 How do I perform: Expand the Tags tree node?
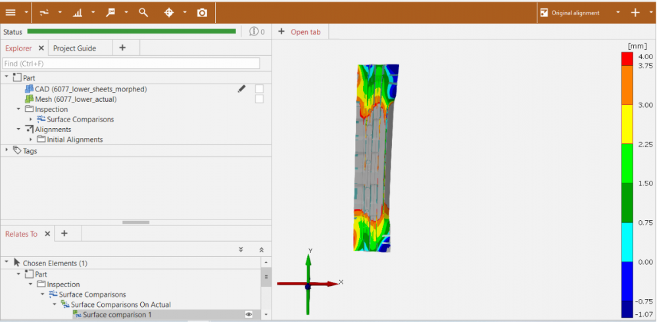[x=7, y=150]
